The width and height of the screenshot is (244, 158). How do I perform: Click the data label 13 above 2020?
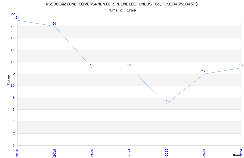click(92, 65)
